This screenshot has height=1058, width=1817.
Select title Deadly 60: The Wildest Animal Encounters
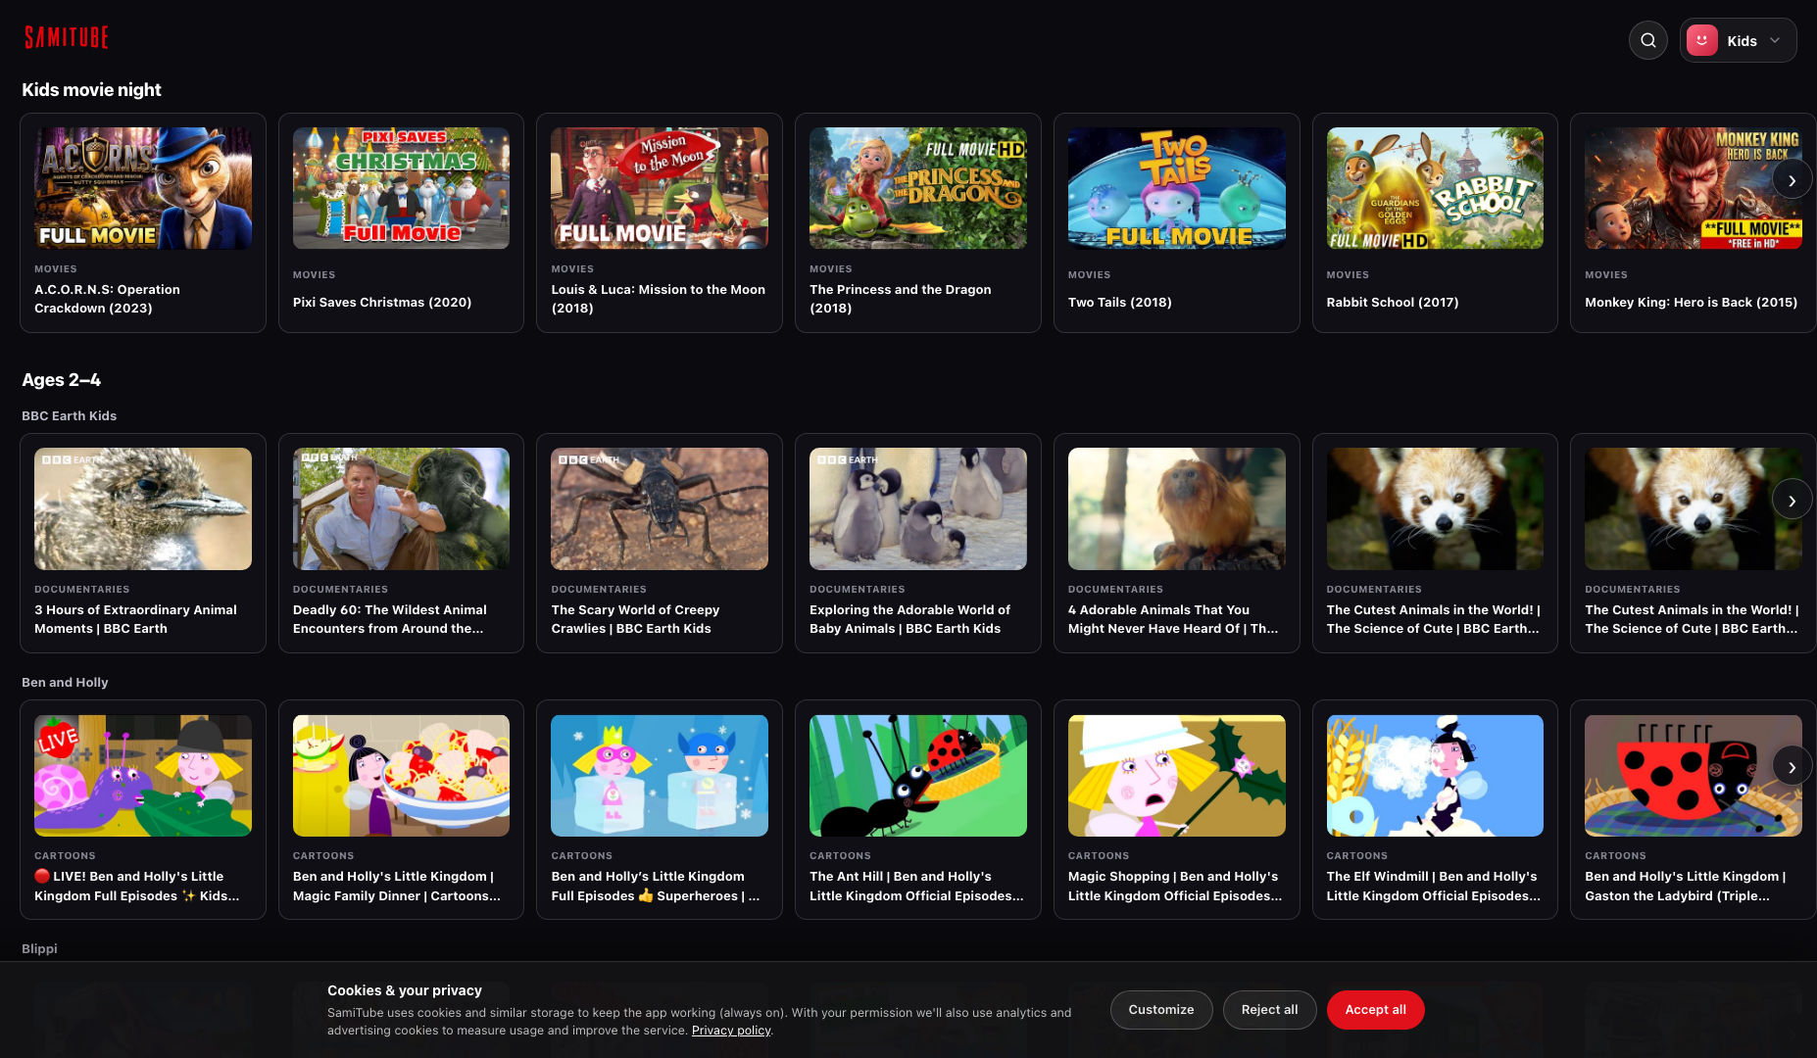(390, 619)
